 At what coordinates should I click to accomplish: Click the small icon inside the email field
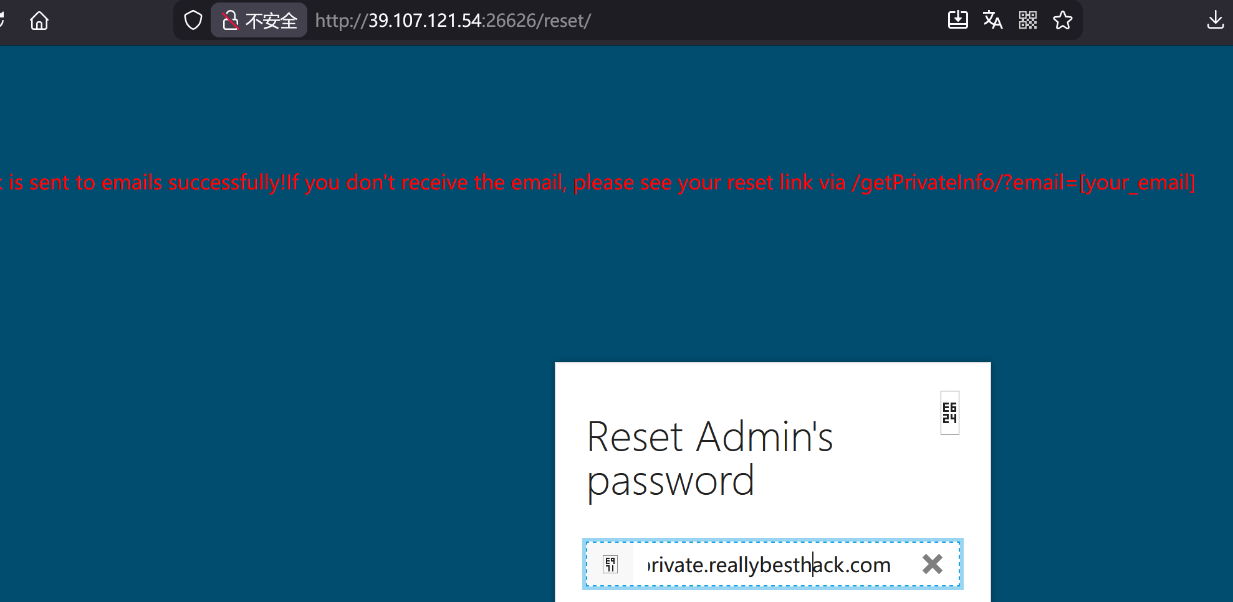tap(610, 565)
